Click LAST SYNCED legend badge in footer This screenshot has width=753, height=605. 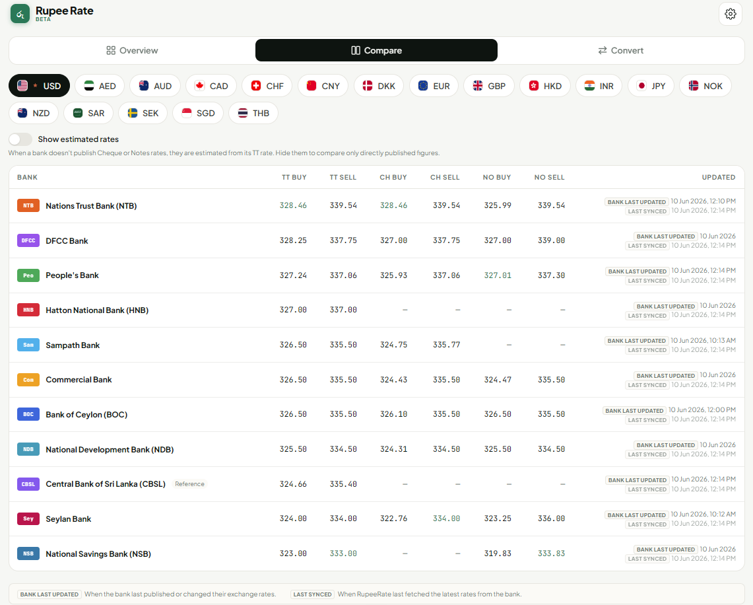click(312, 594)
